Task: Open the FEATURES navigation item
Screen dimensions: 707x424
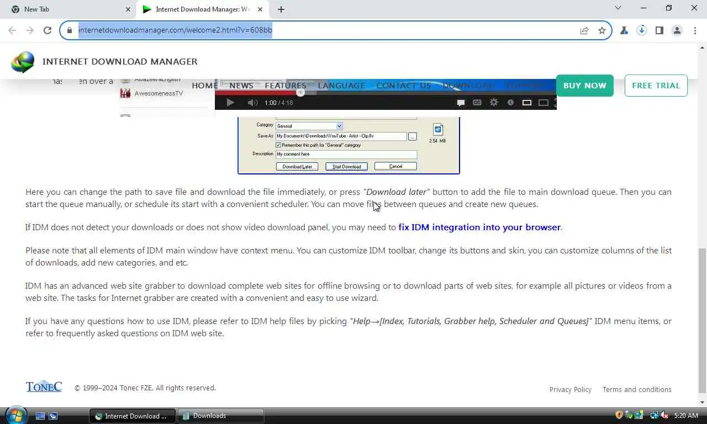Action: [286, 86]
